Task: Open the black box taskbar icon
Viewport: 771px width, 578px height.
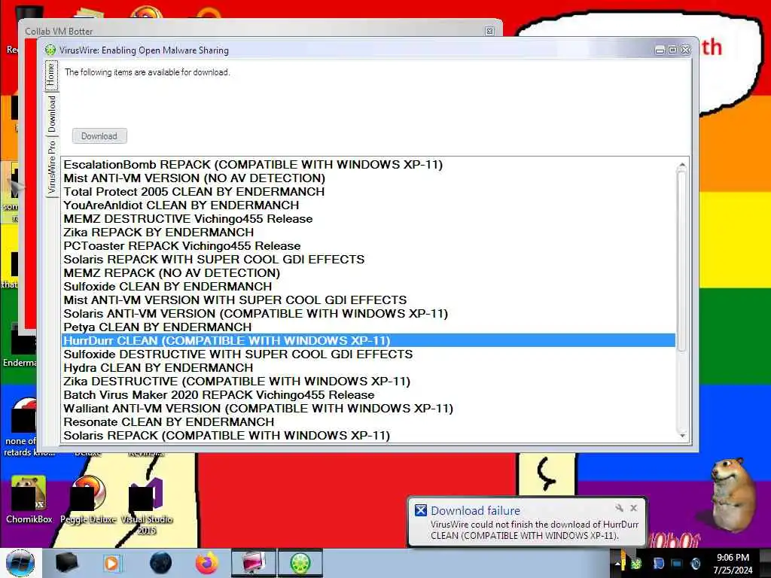Action: pos(66,563)
